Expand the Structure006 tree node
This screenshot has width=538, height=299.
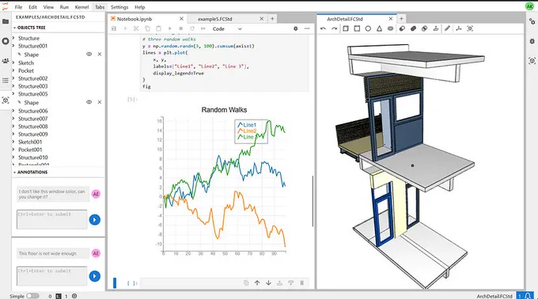[13, 111]
